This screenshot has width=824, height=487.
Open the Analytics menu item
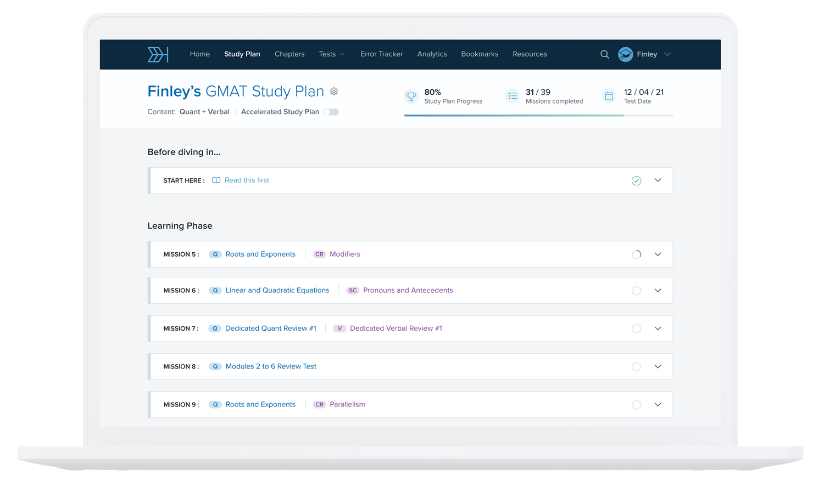pyautogui.click(x=432, y=54)
